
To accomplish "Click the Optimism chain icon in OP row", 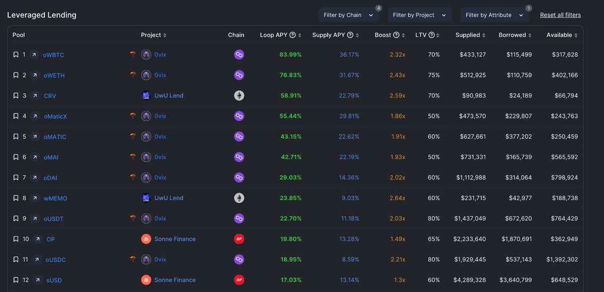I will [x=239, y=239].
